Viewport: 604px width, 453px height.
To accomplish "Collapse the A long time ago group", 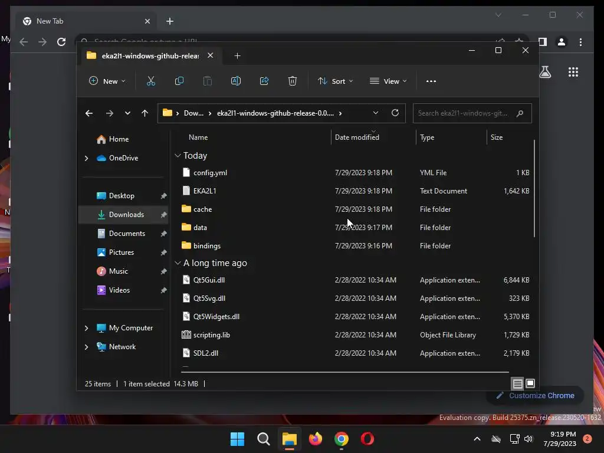I will tap(178, 263).
